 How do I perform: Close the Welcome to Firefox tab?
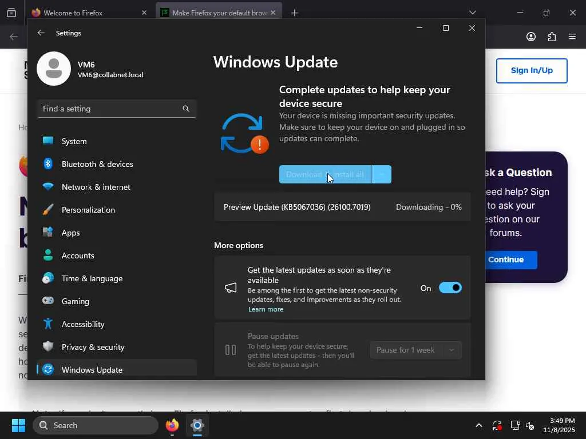click(144, 13)
